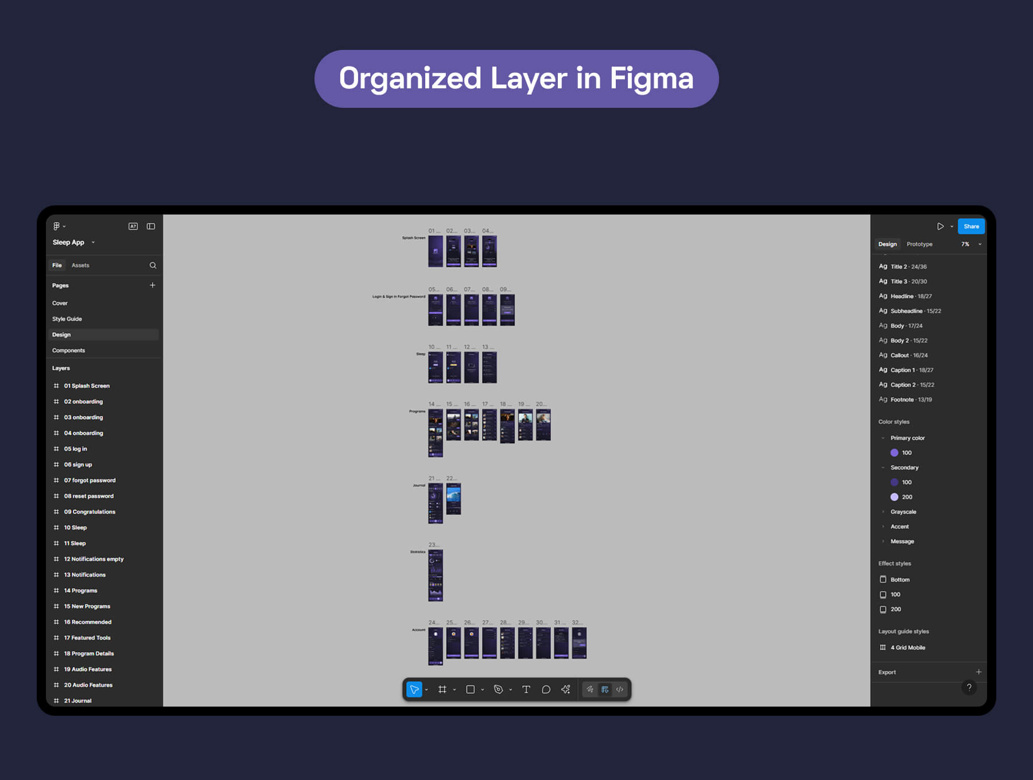Viewport: 1033px width, 780px height.
Task: Switch to the Assets tab
Action: 80,266
